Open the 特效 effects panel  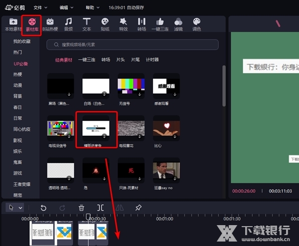(x=123, y=25)
